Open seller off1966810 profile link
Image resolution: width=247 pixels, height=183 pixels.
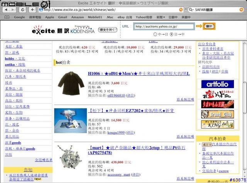point(116,95)
